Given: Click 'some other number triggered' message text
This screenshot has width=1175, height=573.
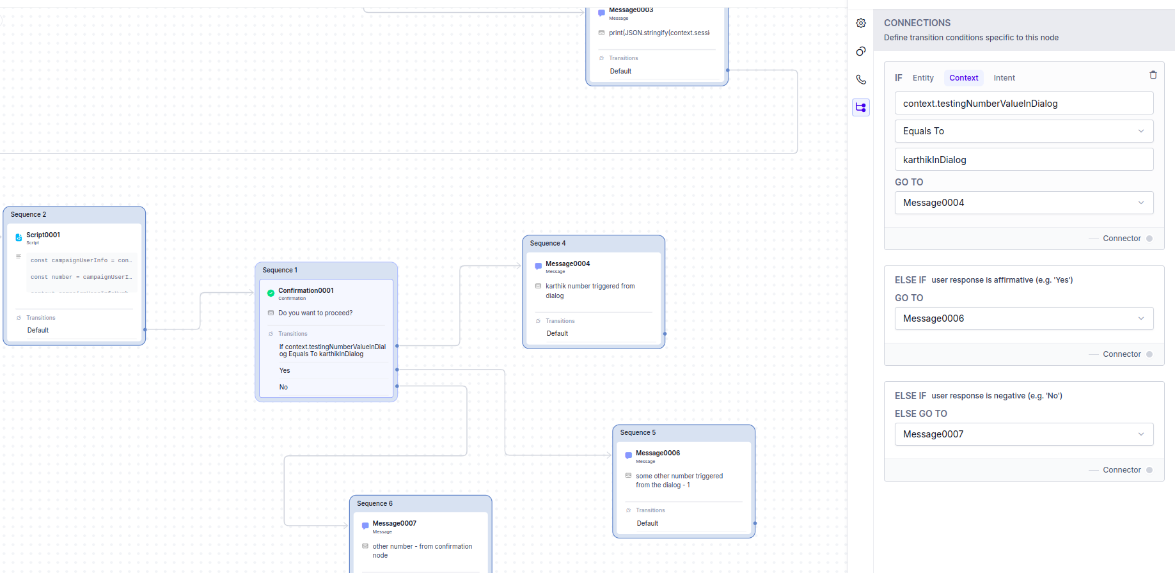Looking at the screenshot, I should [679, 480].
